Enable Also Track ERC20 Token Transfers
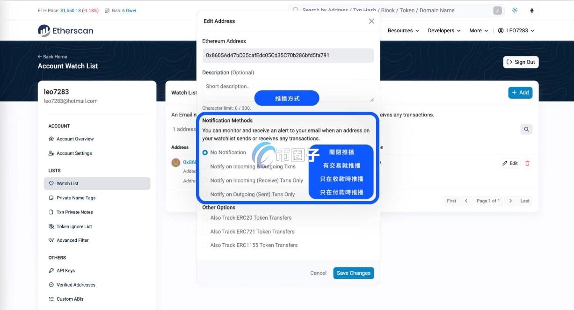The width and height of the screenshot is (574, 310). (205, 218)
